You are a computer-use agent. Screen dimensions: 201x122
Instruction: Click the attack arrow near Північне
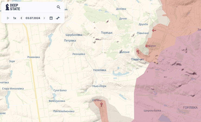[x=154, y=30]
